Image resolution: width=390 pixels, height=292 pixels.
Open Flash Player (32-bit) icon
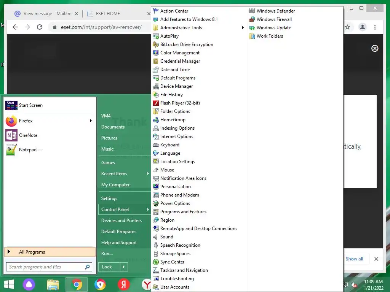click(156, 103)
